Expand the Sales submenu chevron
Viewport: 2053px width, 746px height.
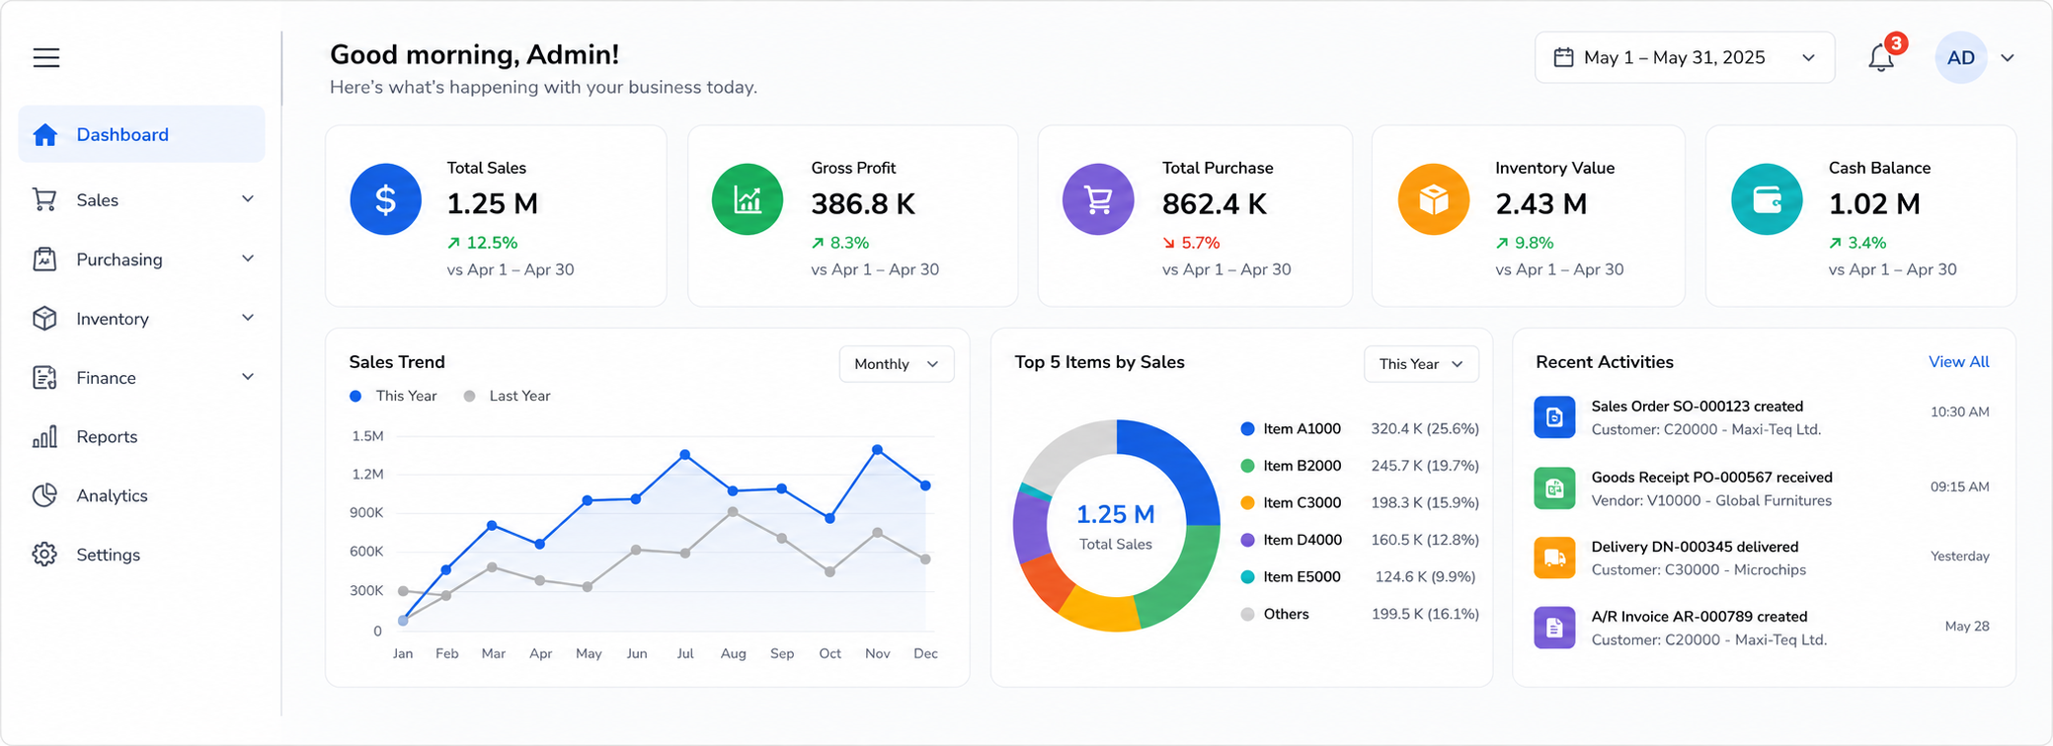click(248, 199)
